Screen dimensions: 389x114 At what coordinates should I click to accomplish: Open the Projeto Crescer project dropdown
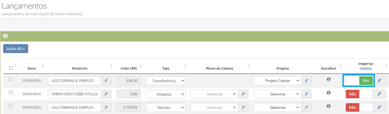(278, 81)
